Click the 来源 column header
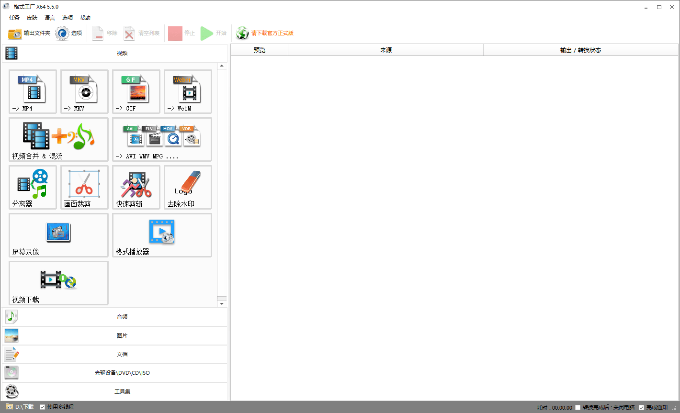Screen dimensions: 680x413 point(385,50)
